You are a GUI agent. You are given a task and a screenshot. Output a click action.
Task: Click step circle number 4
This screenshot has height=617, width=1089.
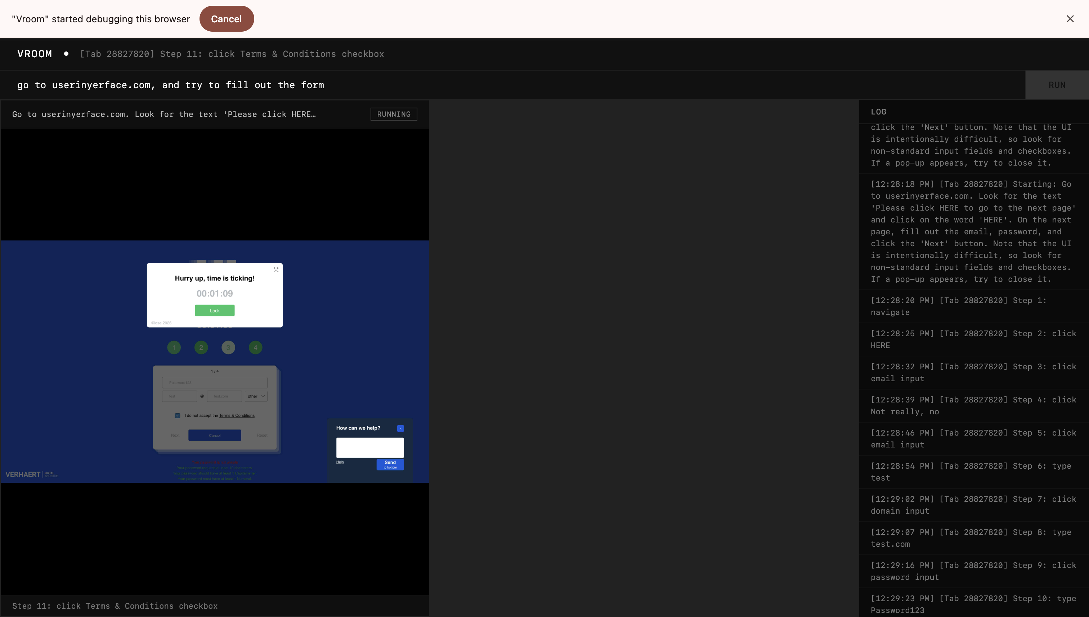(x=255, y=347)
